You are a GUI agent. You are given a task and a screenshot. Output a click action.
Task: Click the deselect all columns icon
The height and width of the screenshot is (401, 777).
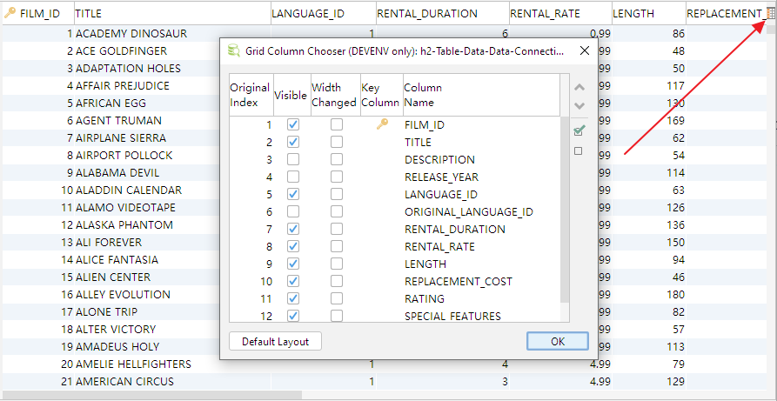(x=579, y=151)
